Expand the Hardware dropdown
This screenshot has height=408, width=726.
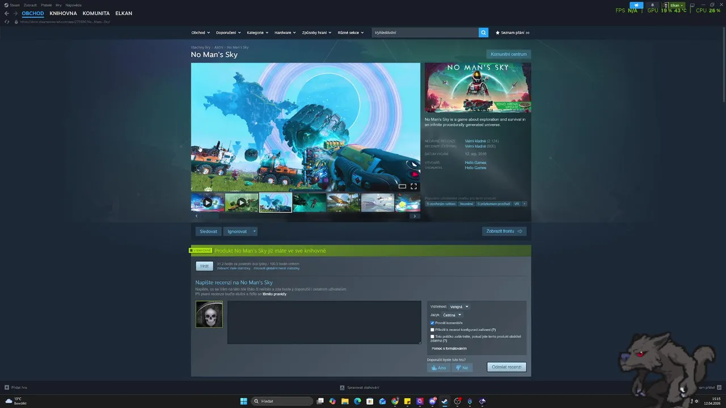point(285,33)
